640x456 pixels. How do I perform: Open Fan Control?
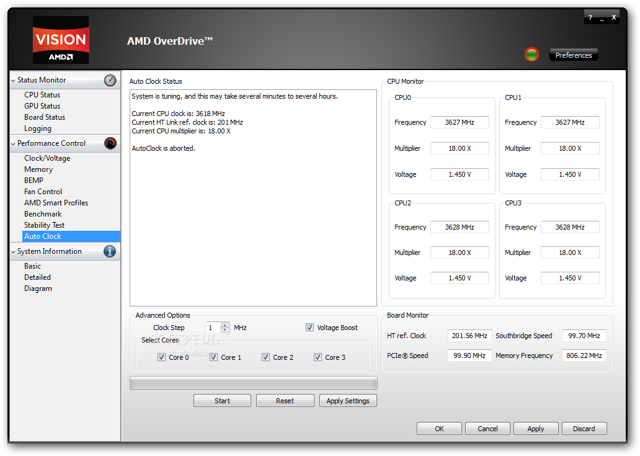(43, 192)
